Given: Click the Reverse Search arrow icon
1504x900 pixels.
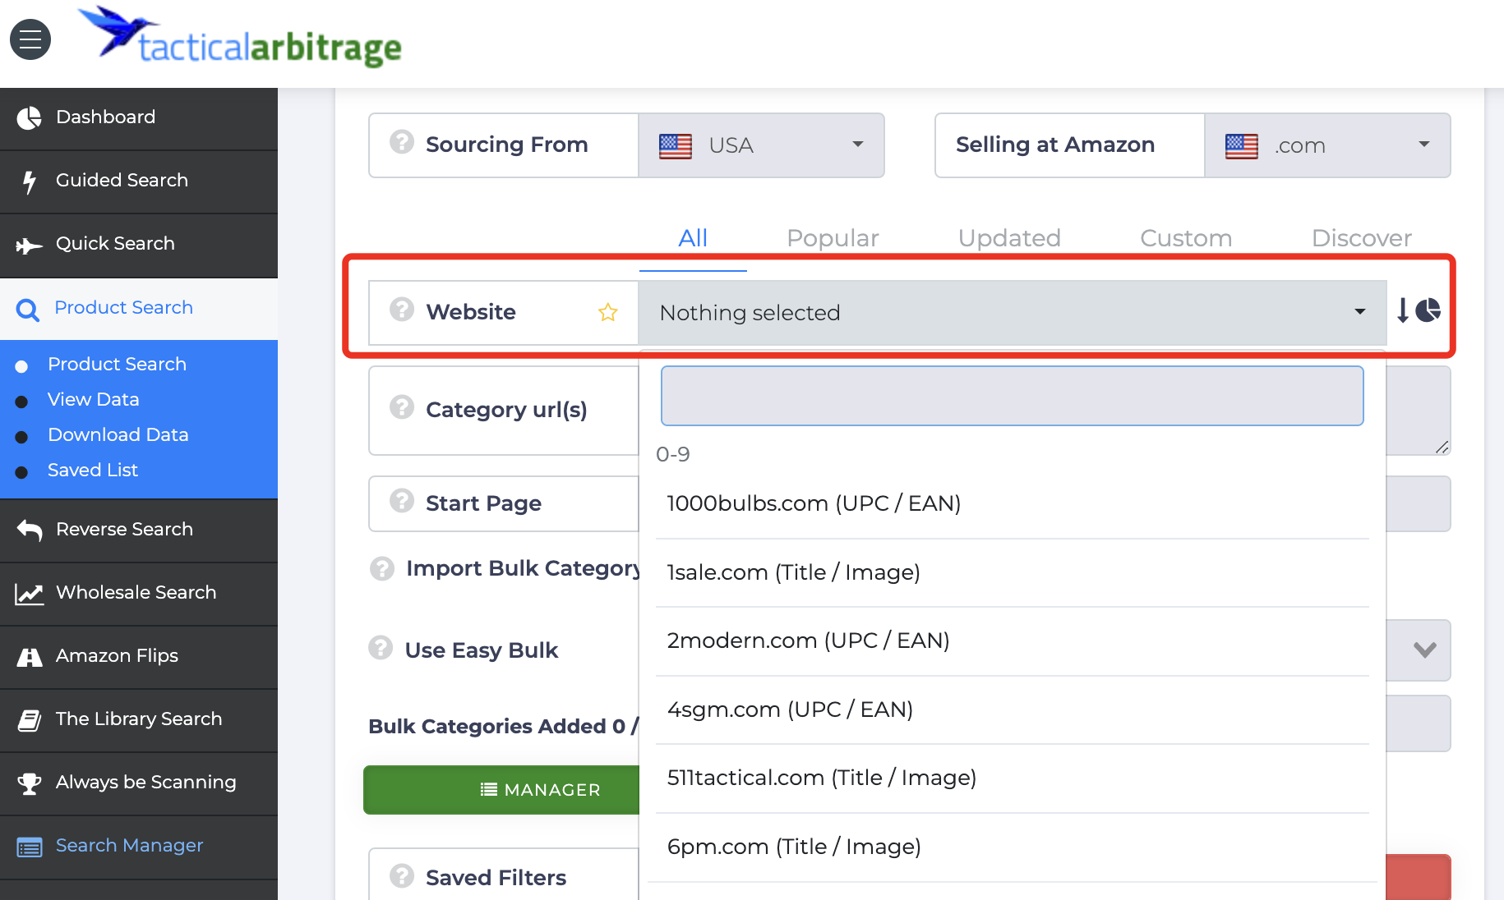Looking at the screenshot, I should click(x=30, y=530).
